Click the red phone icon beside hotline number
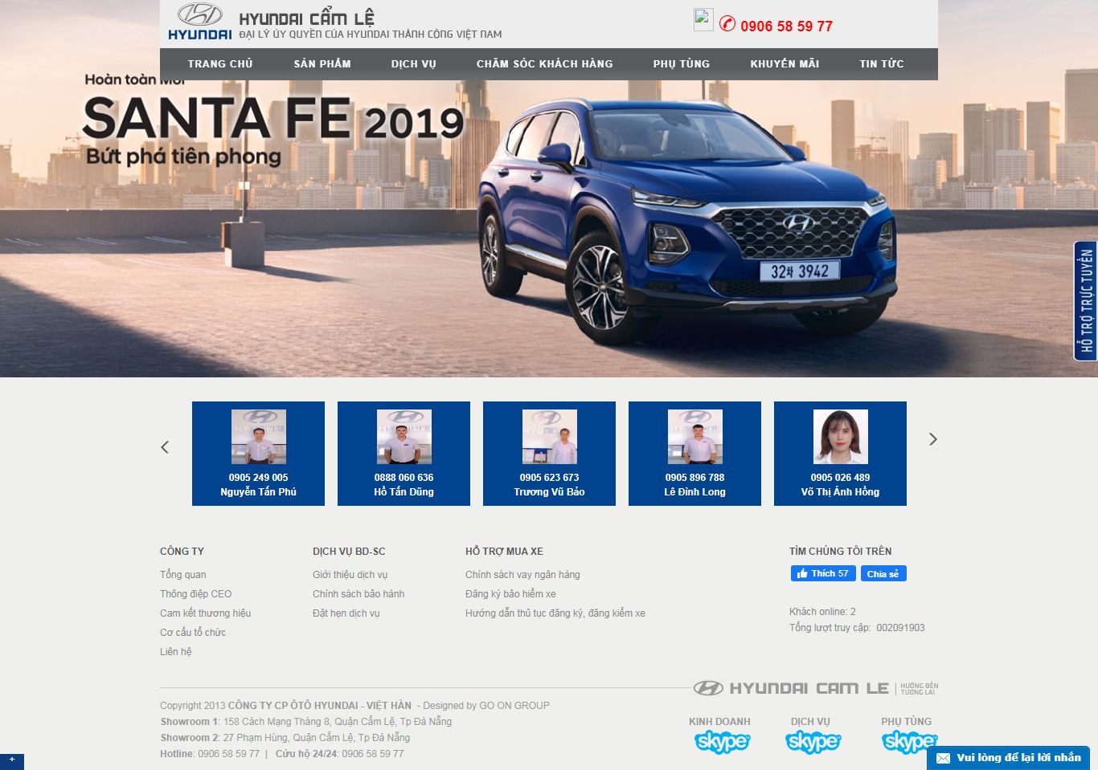This screenshot has height=770, width=1098. (x=727, y=24)
